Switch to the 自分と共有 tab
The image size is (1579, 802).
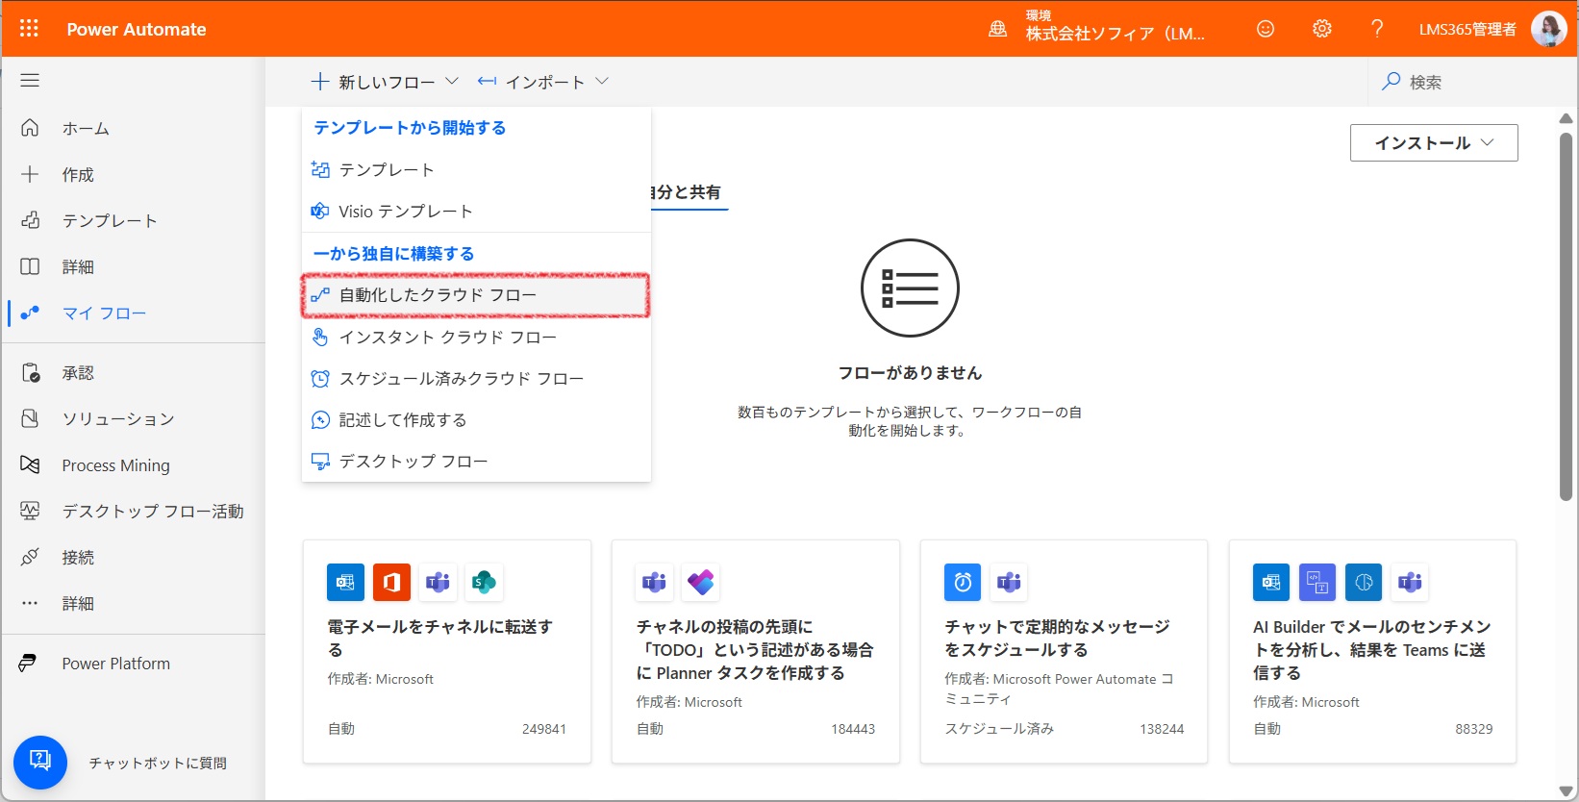coord(687,192)
